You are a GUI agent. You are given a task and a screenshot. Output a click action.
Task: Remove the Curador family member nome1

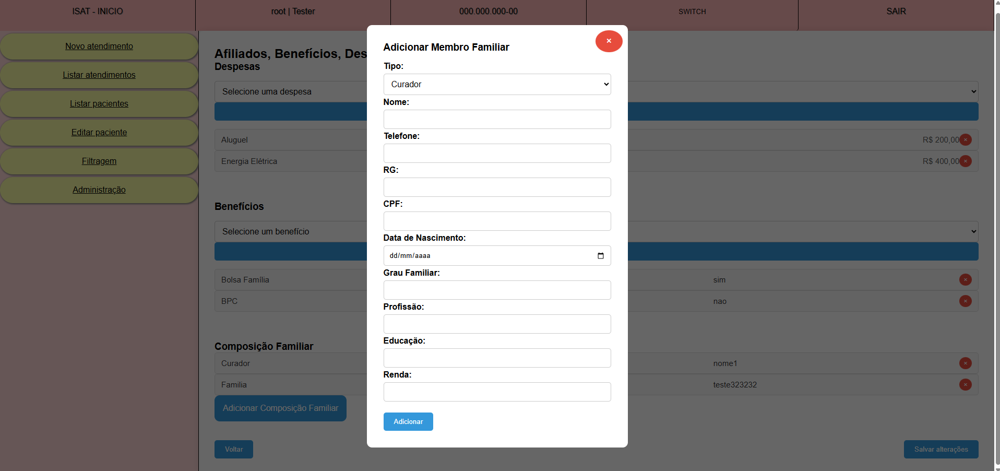(965, 363)
